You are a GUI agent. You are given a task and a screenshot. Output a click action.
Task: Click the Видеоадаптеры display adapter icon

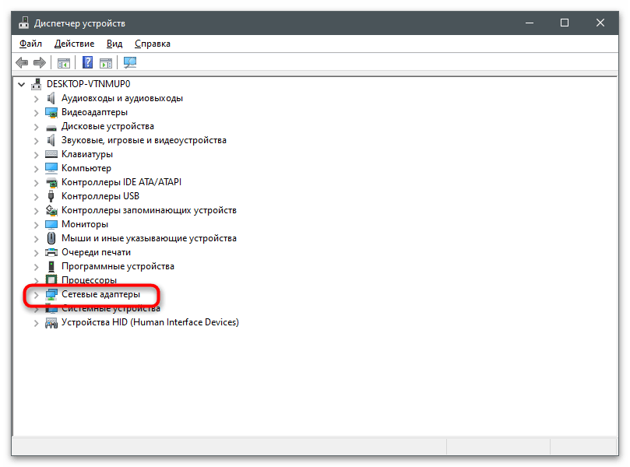coord(51,112)
